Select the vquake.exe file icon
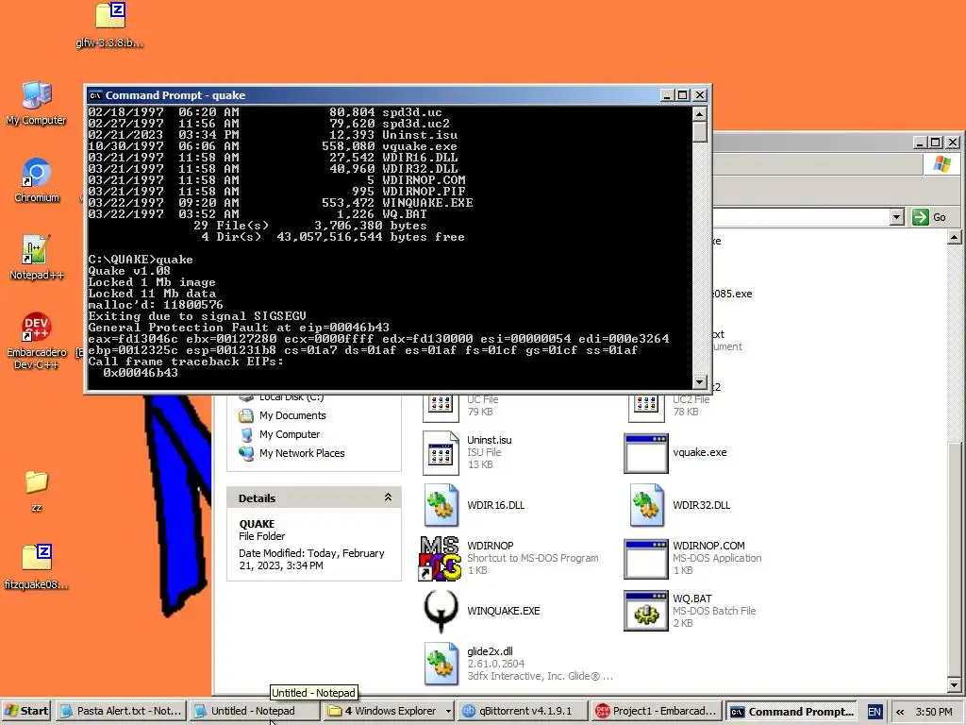966x725 pixels. point(645,453)
